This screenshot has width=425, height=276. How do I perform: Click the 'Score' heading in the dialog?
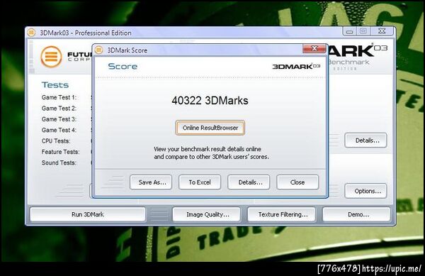123,66
